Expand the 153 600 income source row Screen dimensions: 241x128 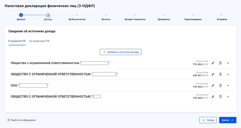228,97
